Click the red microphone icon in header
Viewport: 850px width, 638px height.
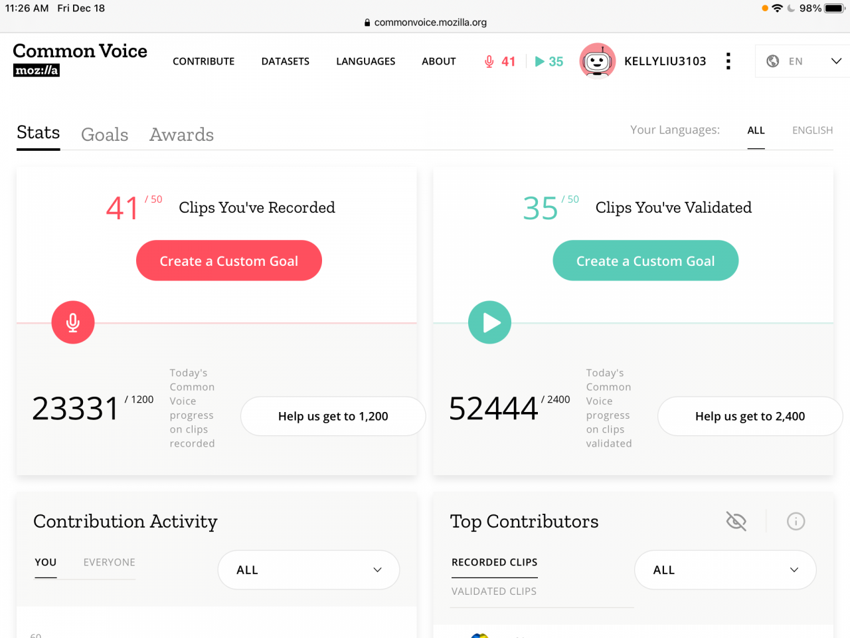coord(489,61)
